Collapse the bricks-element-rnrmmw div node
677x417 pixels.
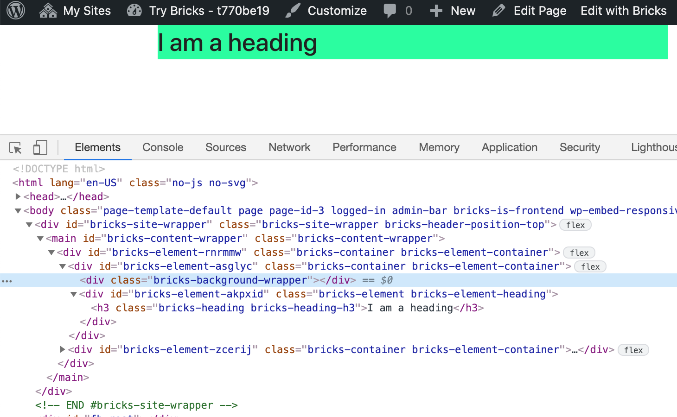51,252
